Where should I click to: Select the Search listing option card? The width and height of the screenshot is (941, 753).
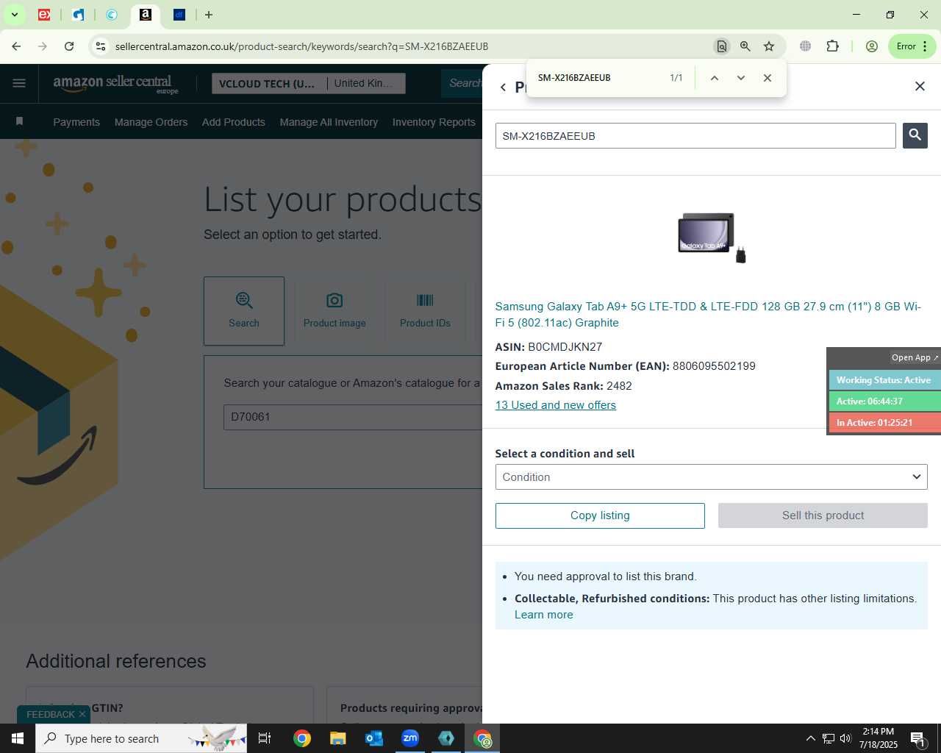click(244, 311)
